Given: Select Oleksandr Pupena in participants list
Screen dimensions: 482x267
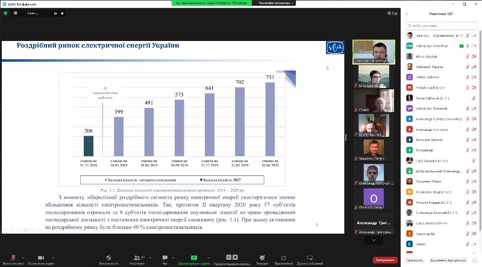Looking at the screenshot, I should (441, 67).
